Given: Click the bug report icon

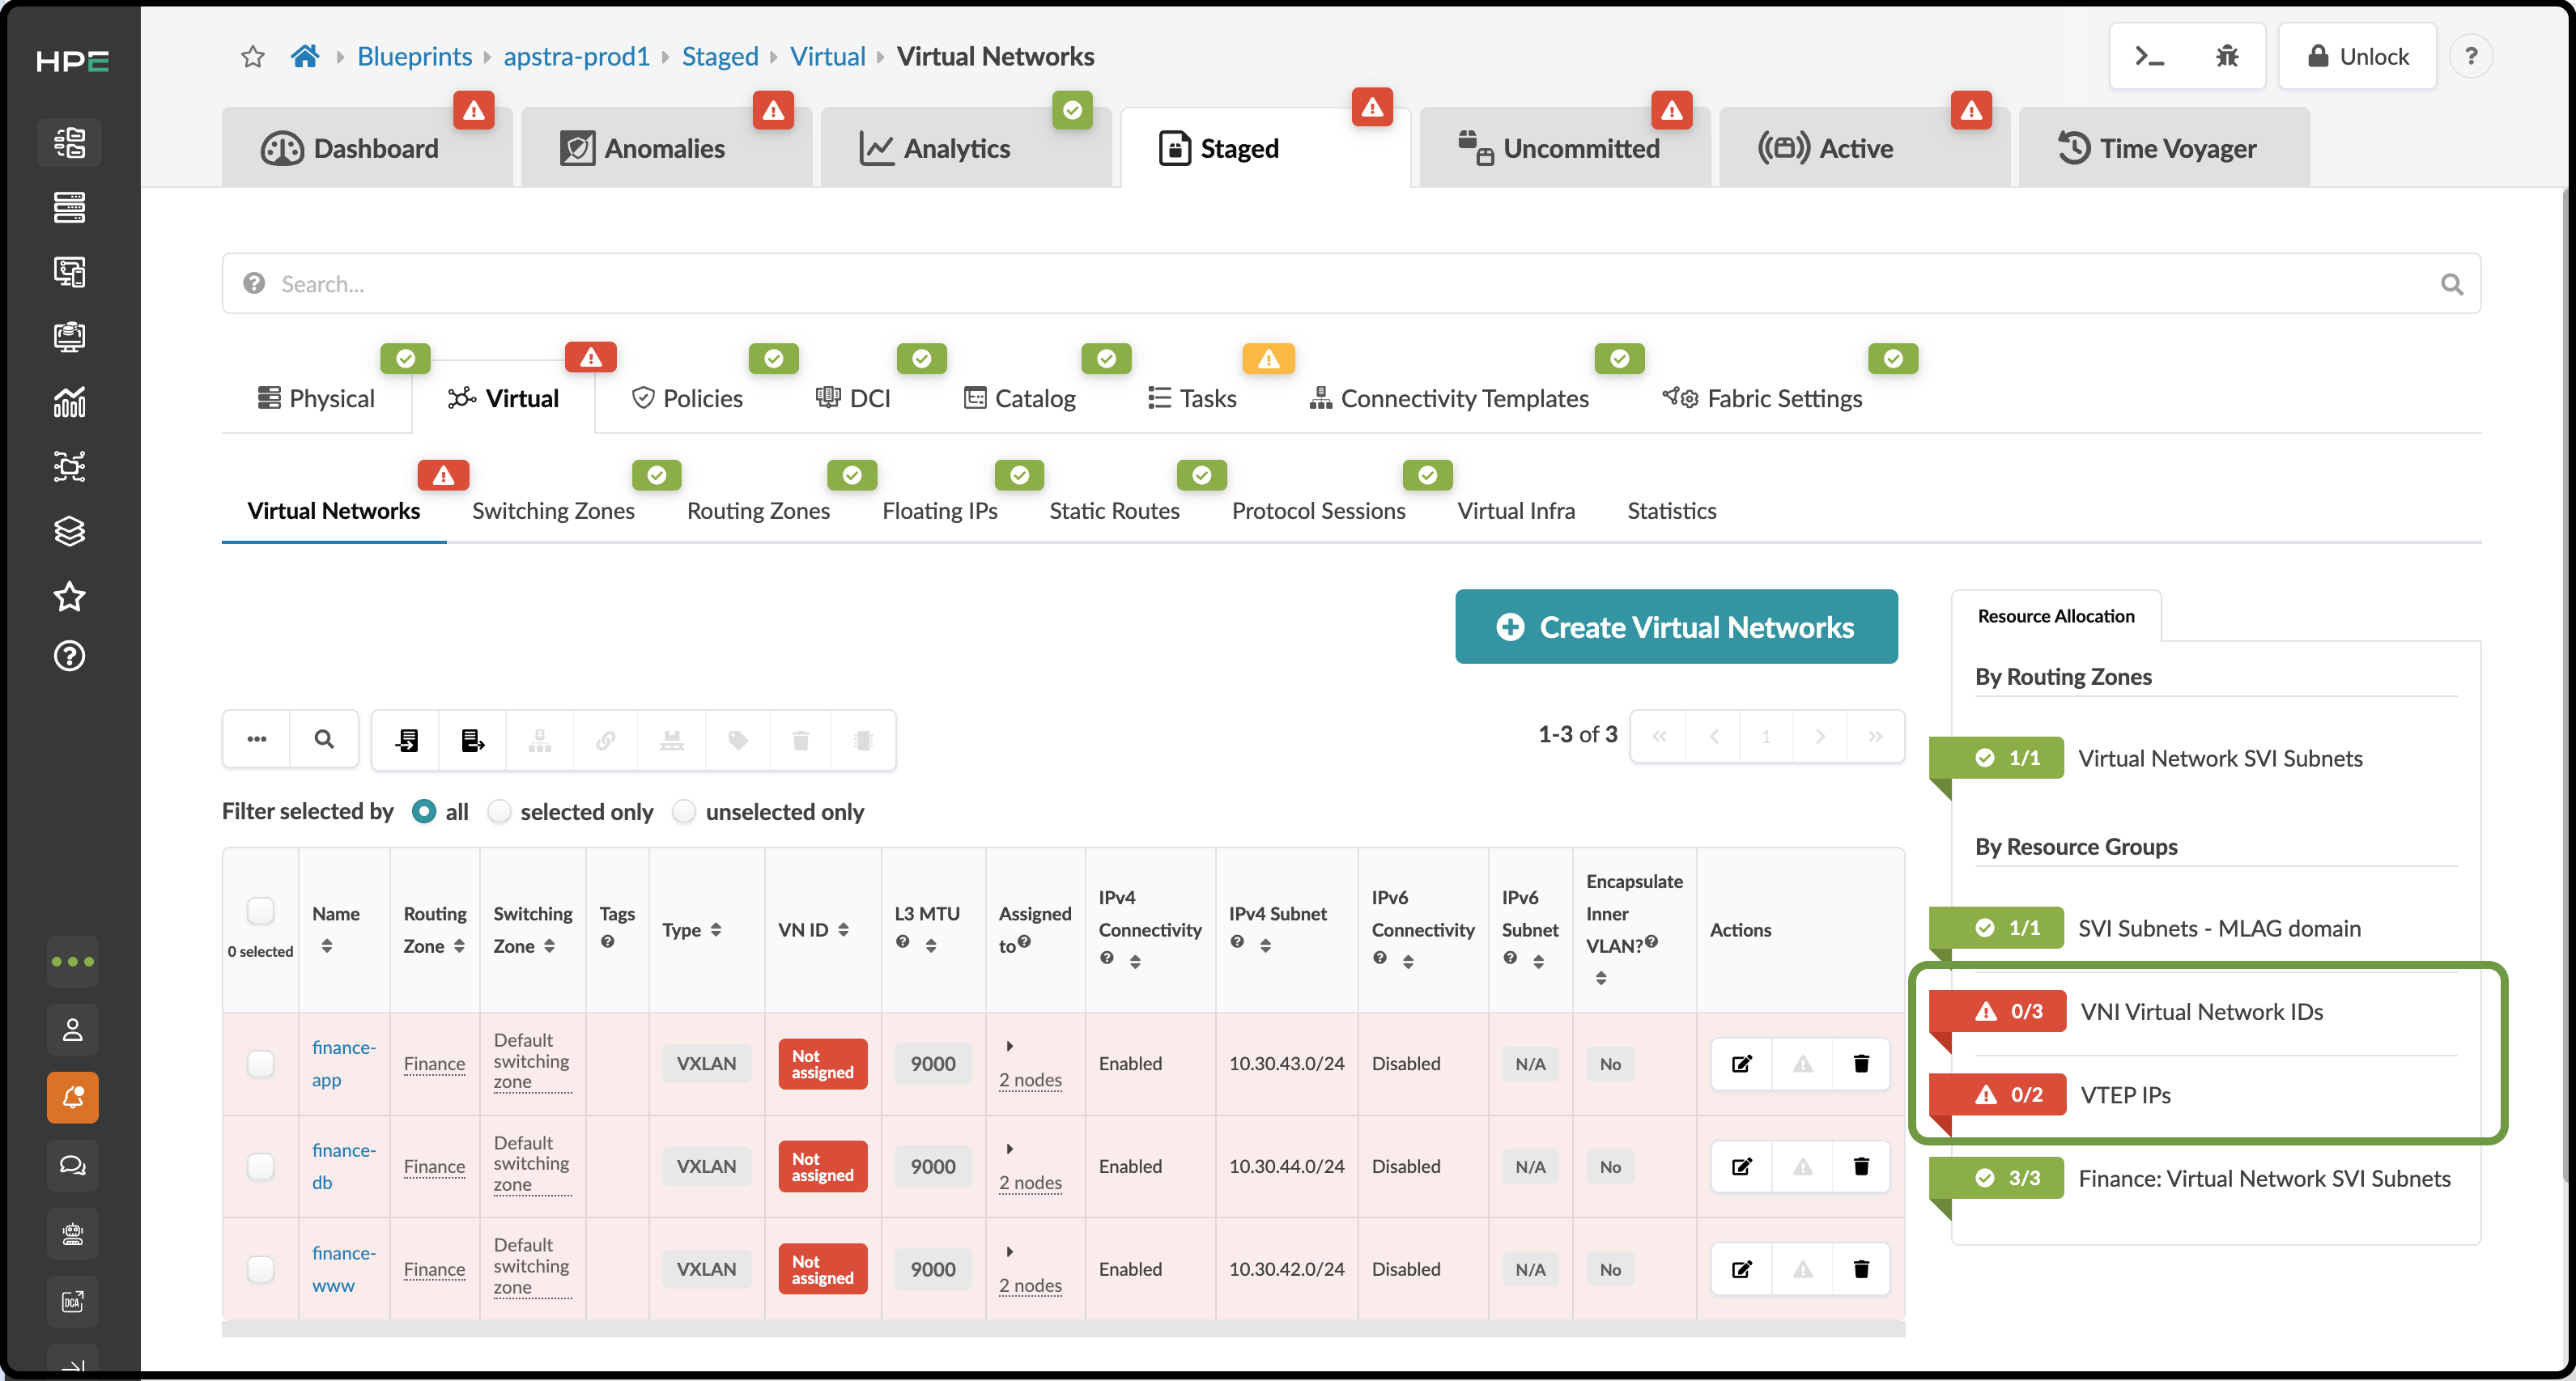Looking at the screenshot, I should tap(2226, 56).
